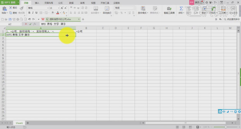The width and height of the screenshot is (241, 129).
Task: Toggle Italic formatting
Action: (x=33, y=13)
